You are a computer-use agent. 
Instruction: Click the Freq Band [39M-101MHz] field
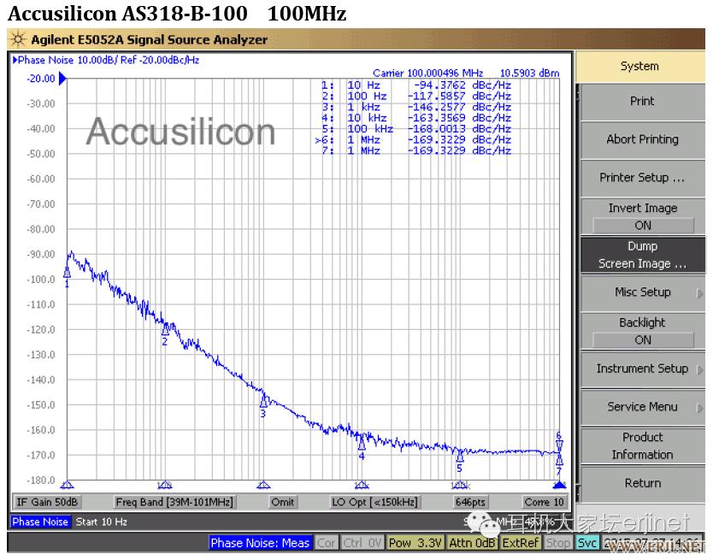174,502
